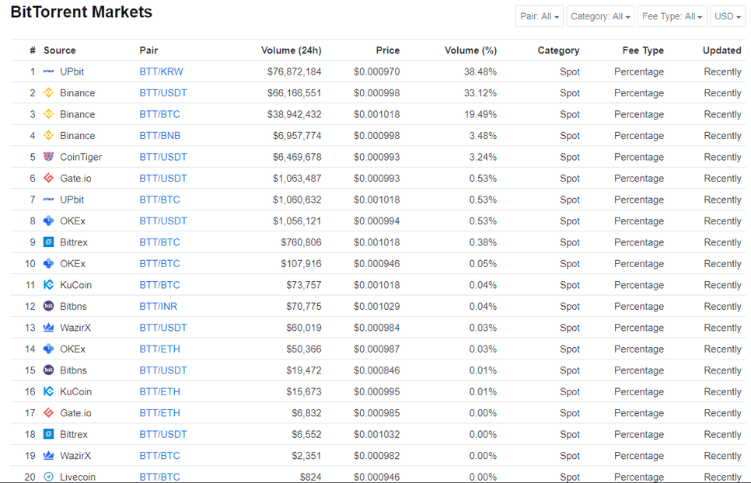Open the Pair: All dropdown
Viewport: 751px width, 483px height.
coord(540,16)
